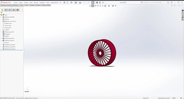The image size is (184, 99).
Task: Open the FeatureManager design tree tab
Action: click(2, 10)
